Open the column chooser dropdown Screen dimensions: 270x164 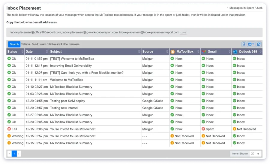pos(251,44)
